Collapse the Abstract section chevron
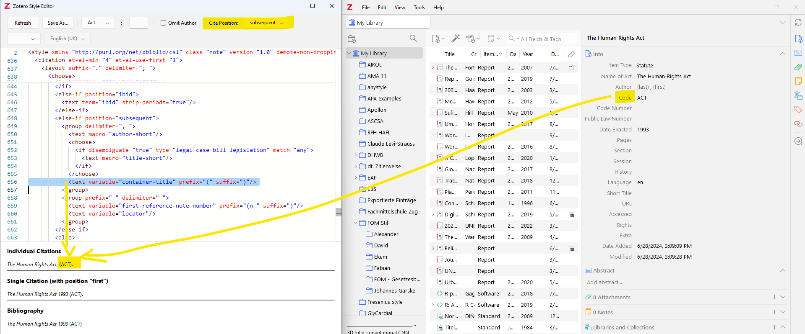This screenshot has height=334, width=805. (783, 270)
